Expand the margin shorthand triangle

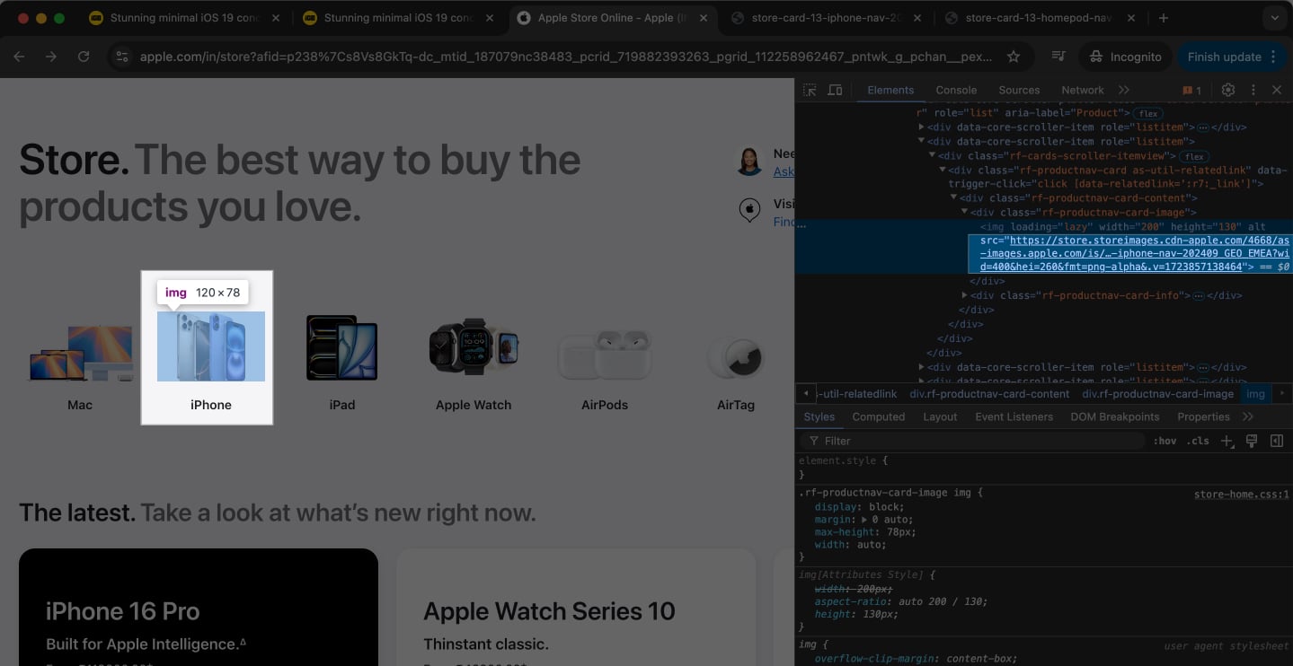pyautogui.click(x=863, y=520)
